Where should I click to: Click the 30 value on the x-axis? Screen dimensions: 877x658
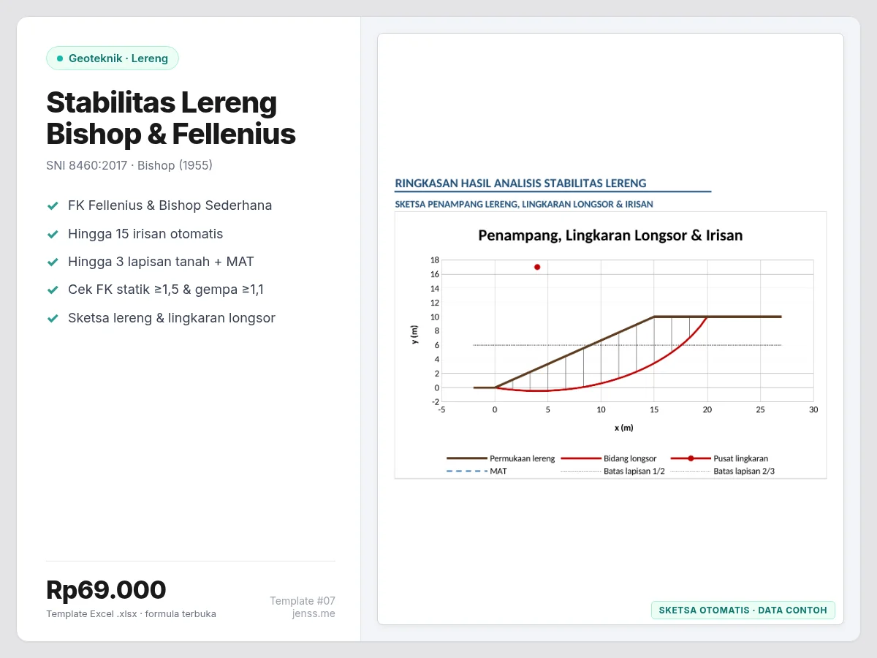click(x=813, y=409)
